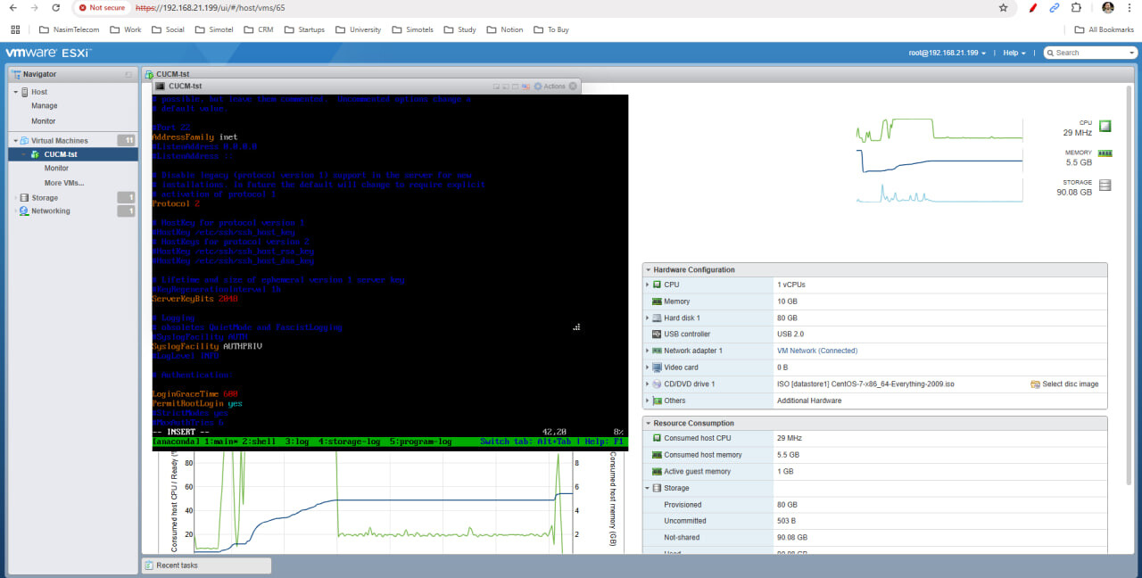The image size is (1142, 578).
Task: Bookmark this page with the star icon
Action: (1004, 7)
